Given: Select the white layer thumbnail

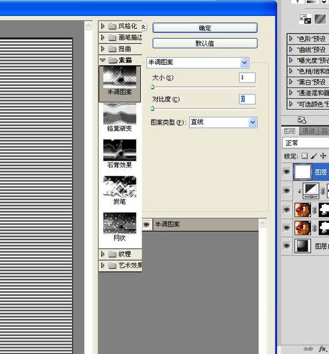Looking at the screenshot, I should [x=302, y=172].
